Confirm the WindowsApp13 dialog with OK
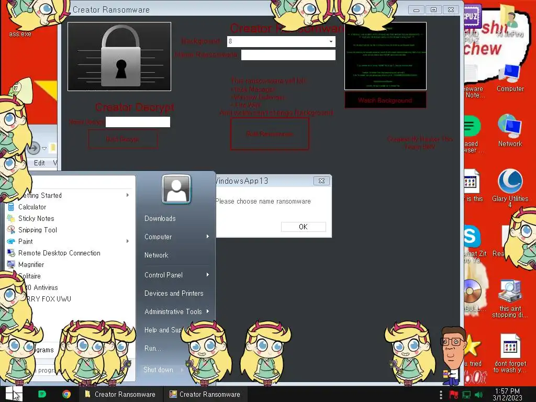 point(303,227)
